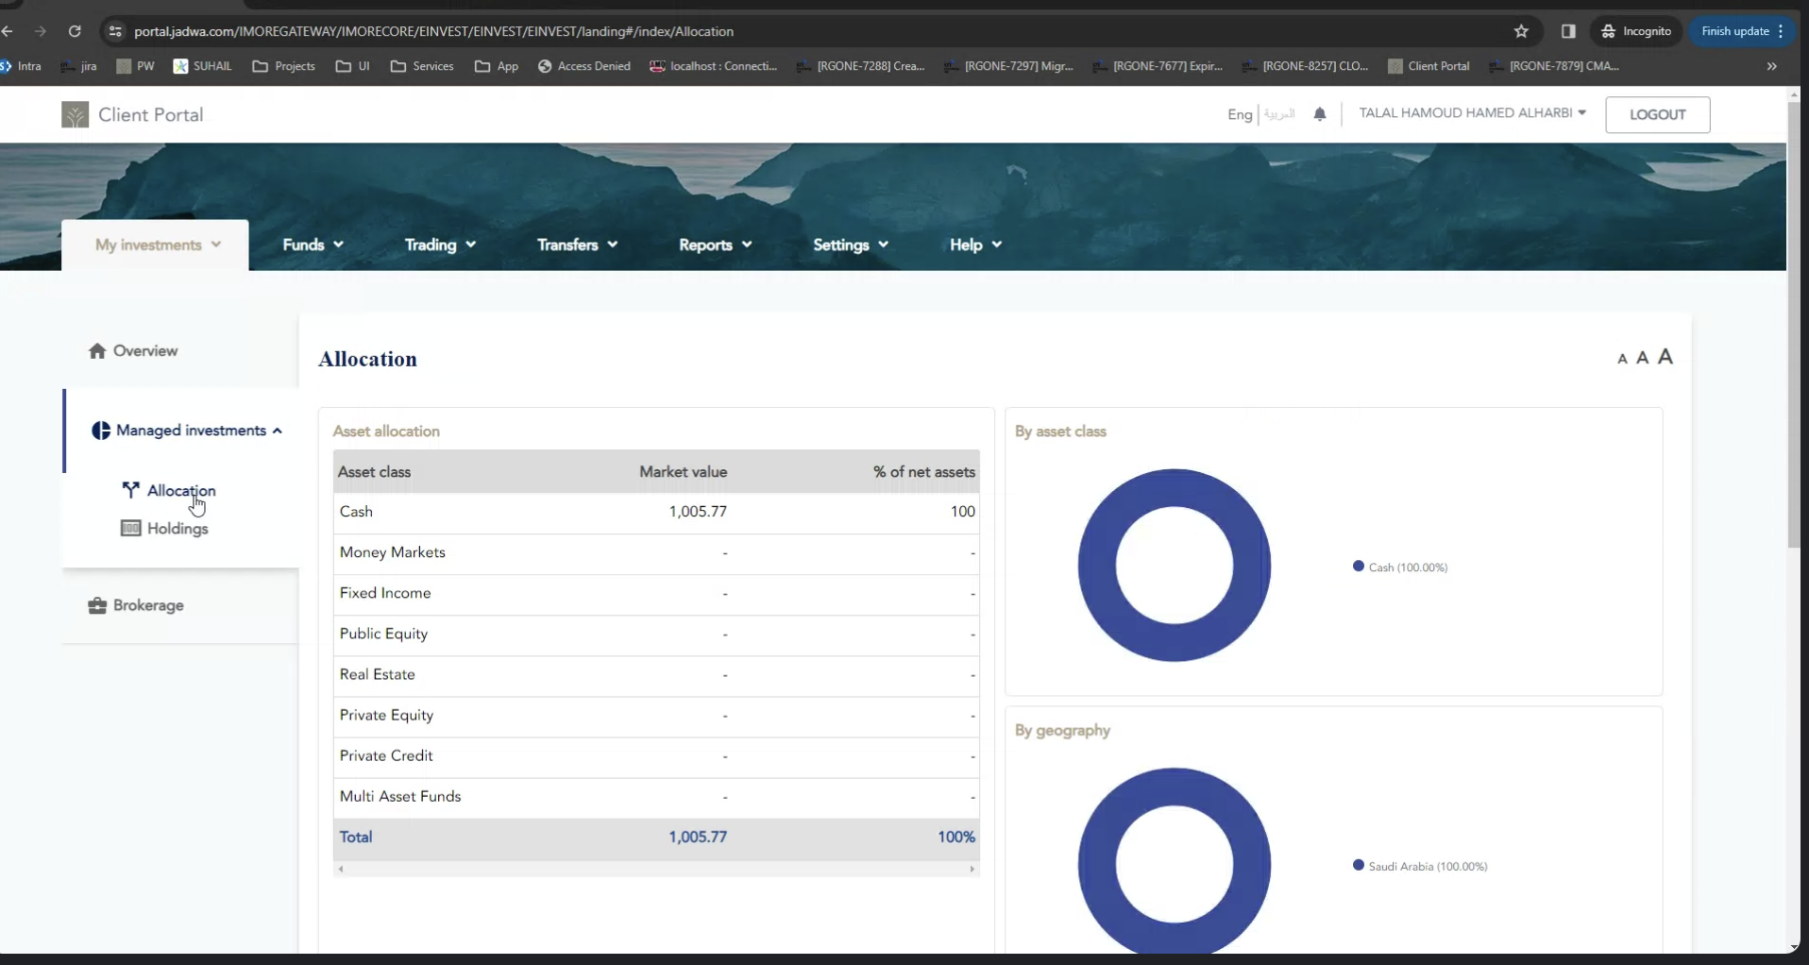Screen dimensions: 1809x965
Task: Select the largest font size A
Action: point(1665,357)
